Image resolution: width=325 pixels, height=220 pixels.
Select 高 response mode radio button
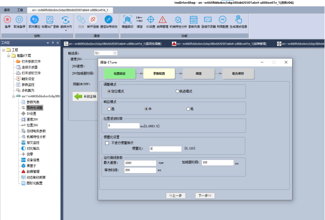(109, 108)
